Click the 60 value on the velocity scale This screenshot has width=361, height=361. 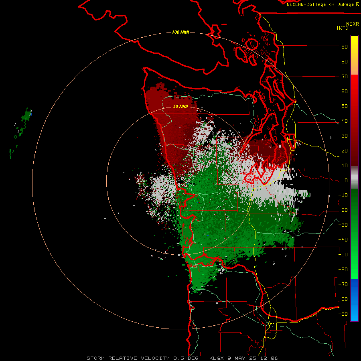(x=345, y=91)
